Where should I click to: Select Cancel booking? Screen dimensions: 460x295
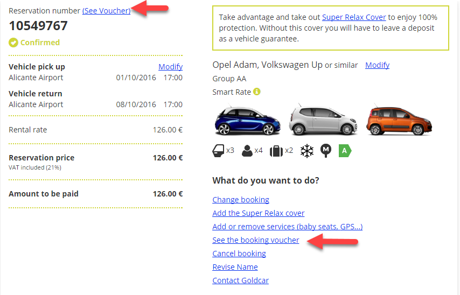(239, 254)
